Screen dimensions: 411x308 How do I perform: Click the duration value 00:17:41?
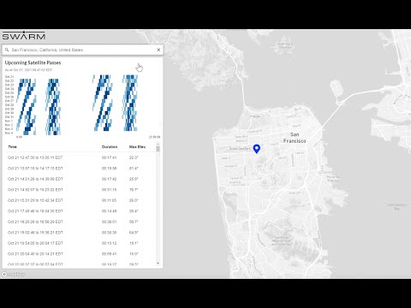point(109,157)
